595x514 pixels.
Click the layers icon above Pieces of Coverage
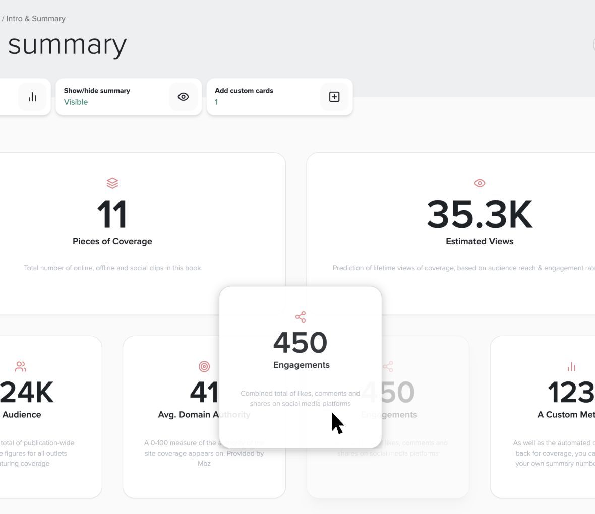click(x=112, y=183)
